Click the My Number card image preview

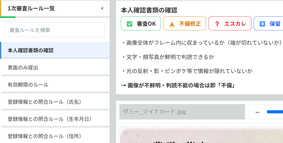pyautogui.click(x=202, y=136)
